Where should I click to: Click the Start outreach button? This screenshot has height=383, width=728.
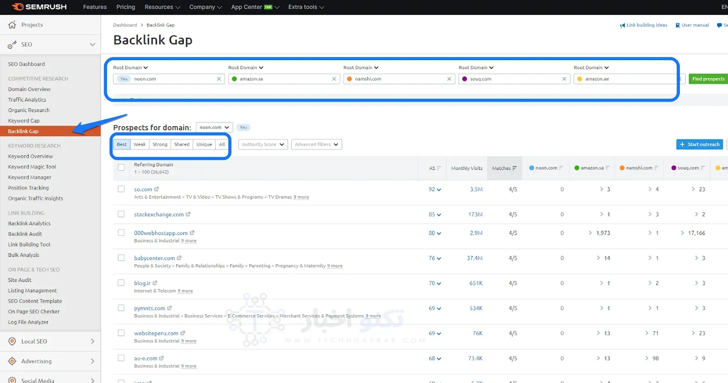pyautogui.click(x=700, y=144)
